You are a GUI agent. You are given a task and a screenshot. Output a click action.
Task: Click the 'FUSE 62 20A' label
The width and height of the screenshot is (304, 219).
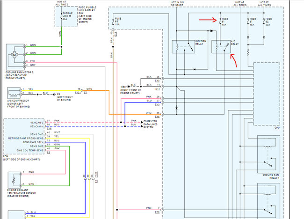coord(268,22)
